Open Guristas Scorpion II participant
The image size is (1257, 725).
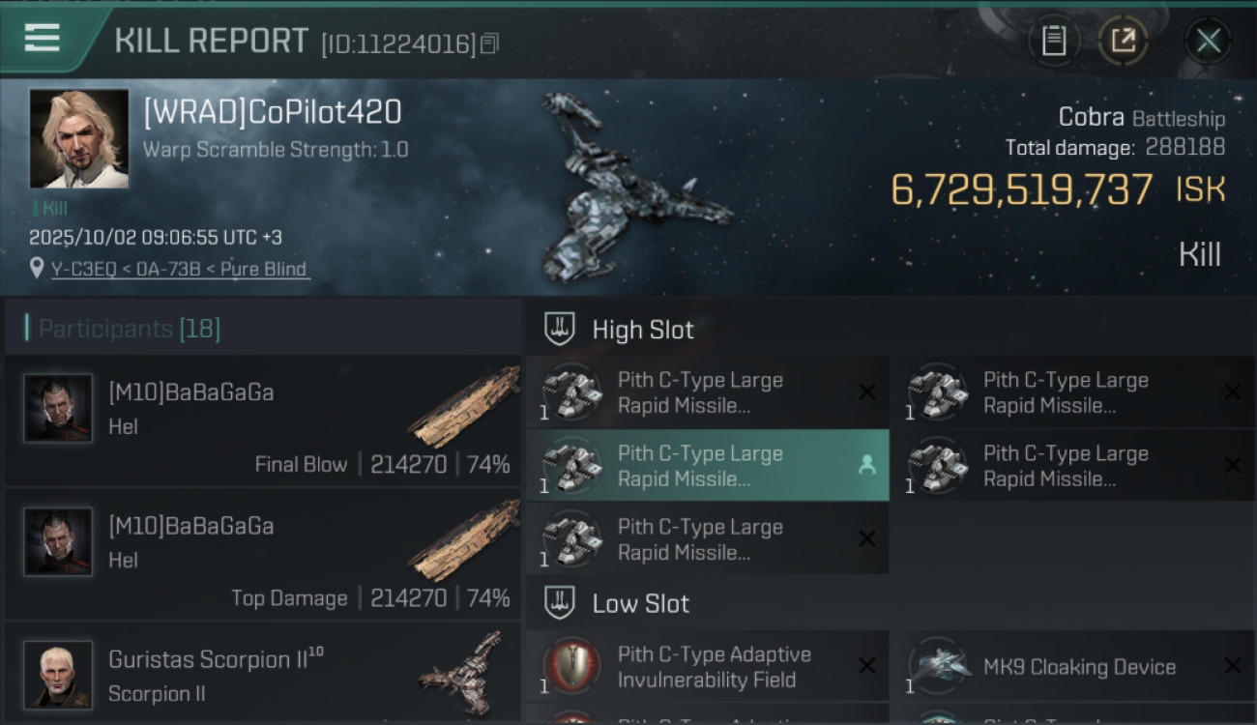click(263, 675)
